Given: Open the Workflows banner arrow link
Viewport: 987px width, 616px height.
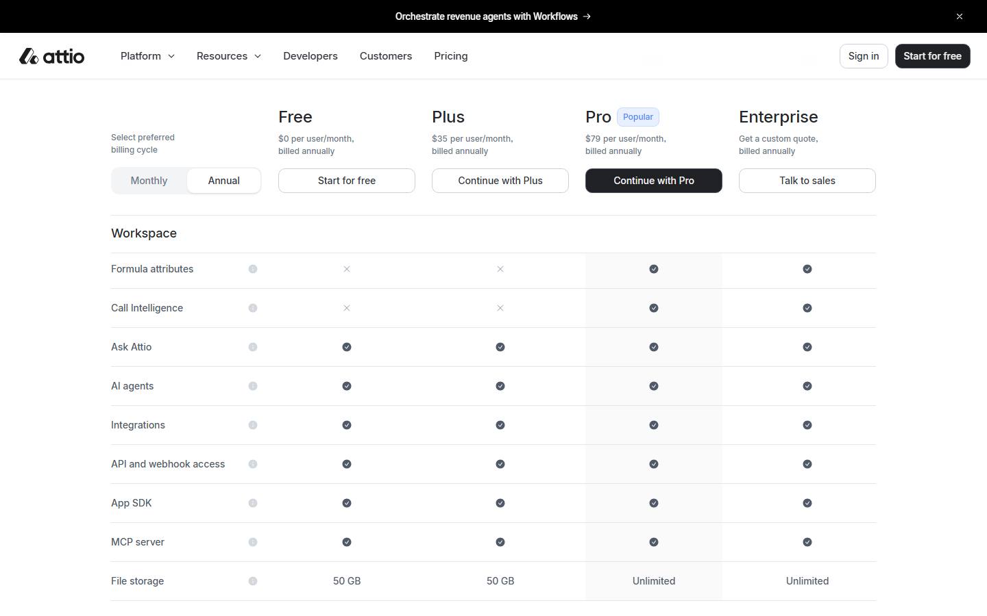Looking at the screenshot, I should [x=493, y=16].
